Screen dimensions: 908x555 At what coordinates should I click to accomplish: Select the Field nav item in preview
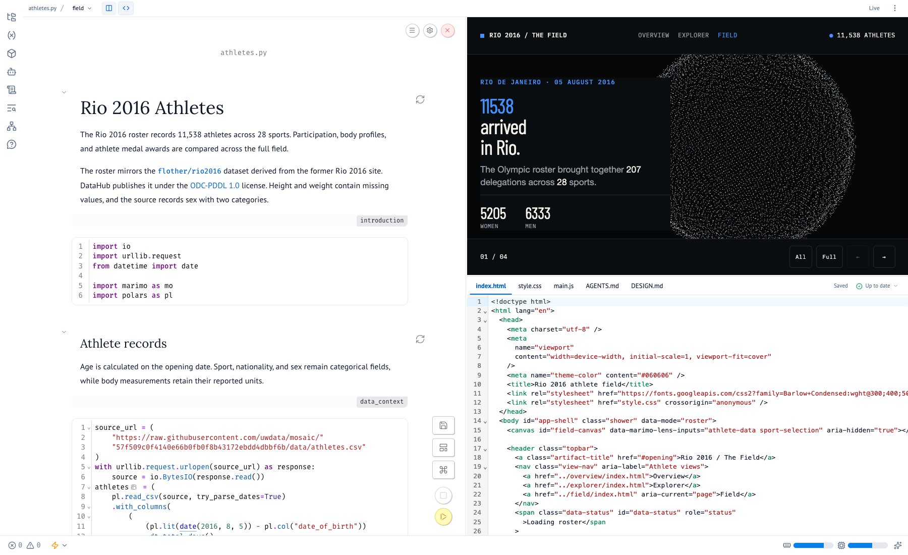click(727, 35)
